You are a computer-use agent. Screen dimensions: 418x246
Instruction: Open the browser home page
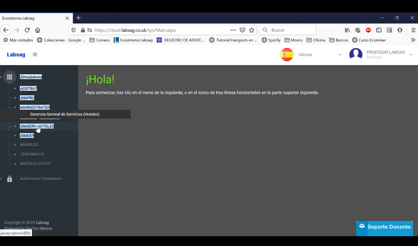[38, 30]
